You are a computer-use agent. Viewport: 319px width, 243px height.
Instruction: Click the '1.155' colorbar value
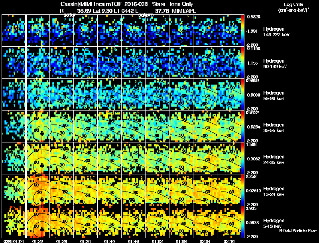coord(252,63)
